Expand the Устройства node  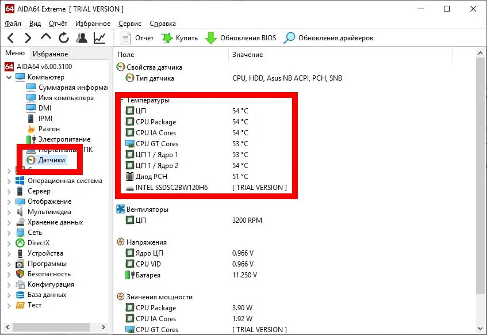9,253
